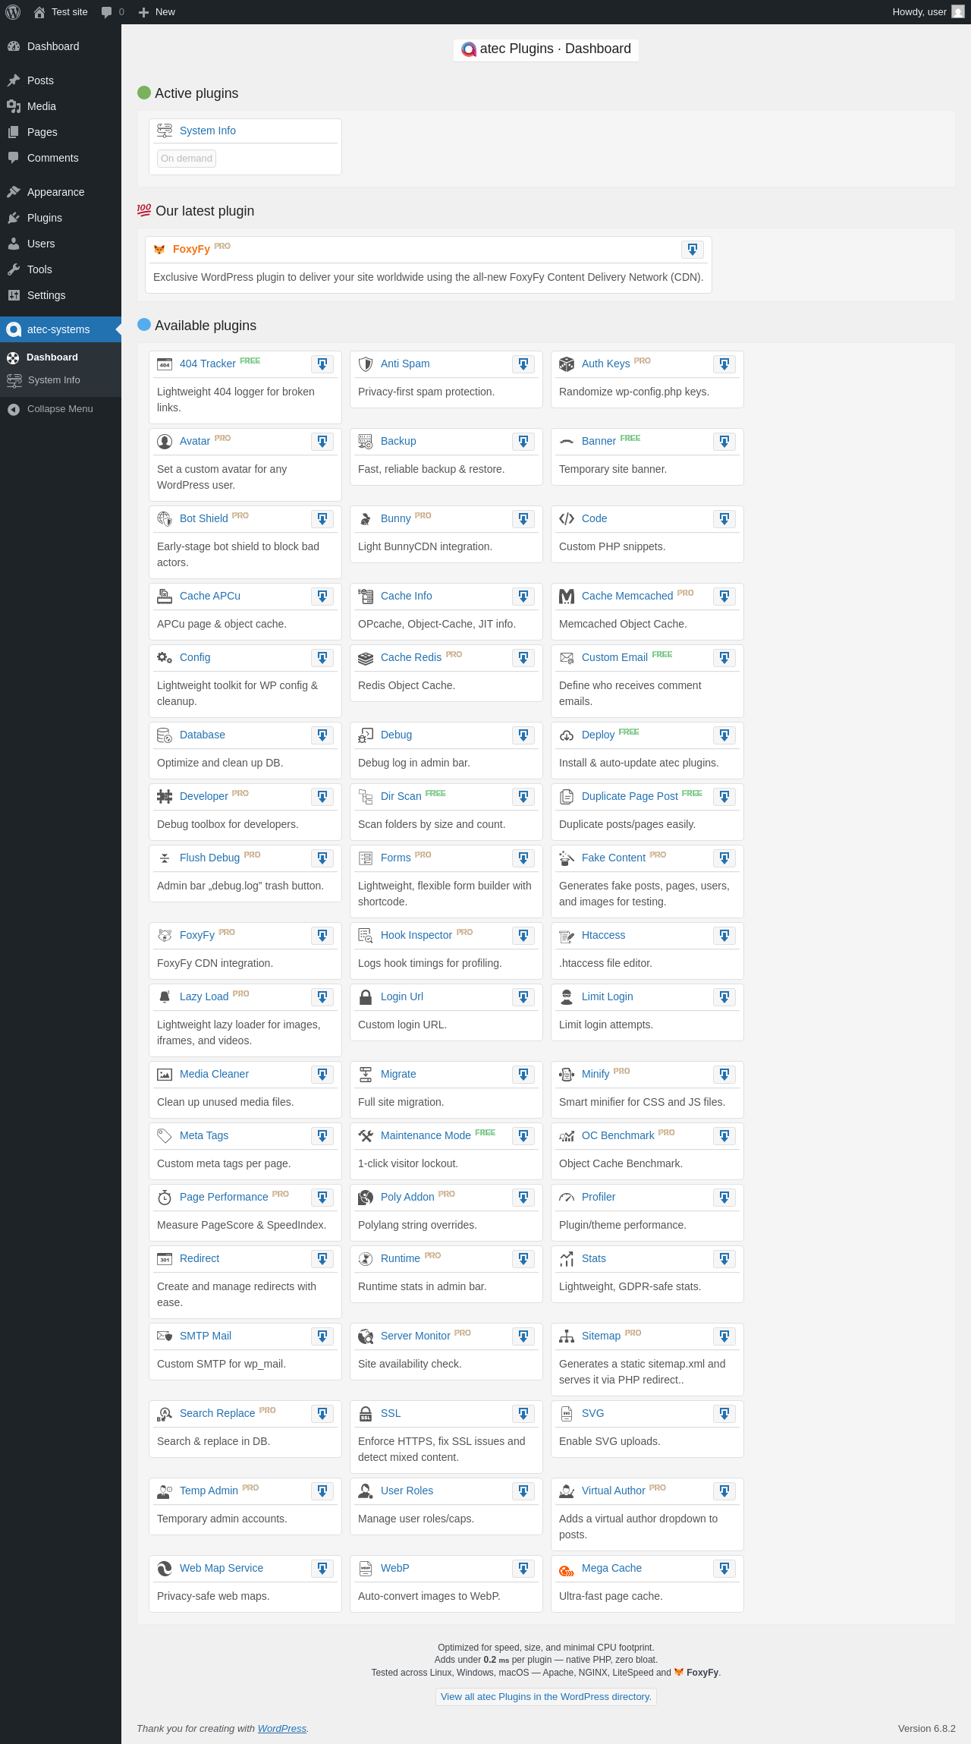Click download icon for WebP plugin
Image resolution: width=971 pixels, height=1744 pixels.
click(x=523, y=1569)
